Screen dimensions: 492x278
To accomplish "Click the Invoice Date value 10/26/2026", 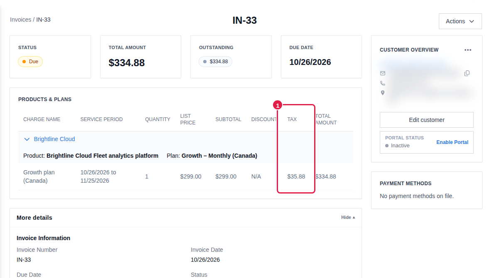I will coord(205,260).
